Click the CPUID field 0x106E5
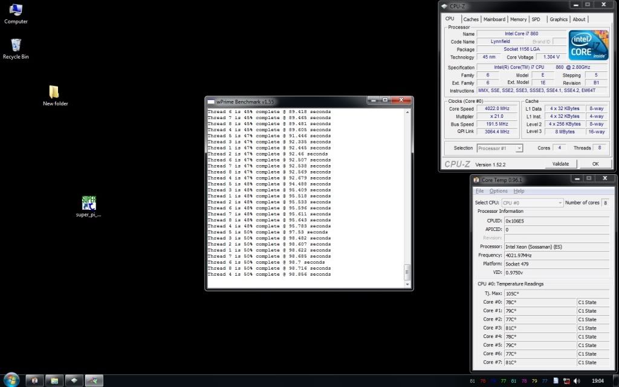This screenshot has height=387, width=619. (557, 221)
